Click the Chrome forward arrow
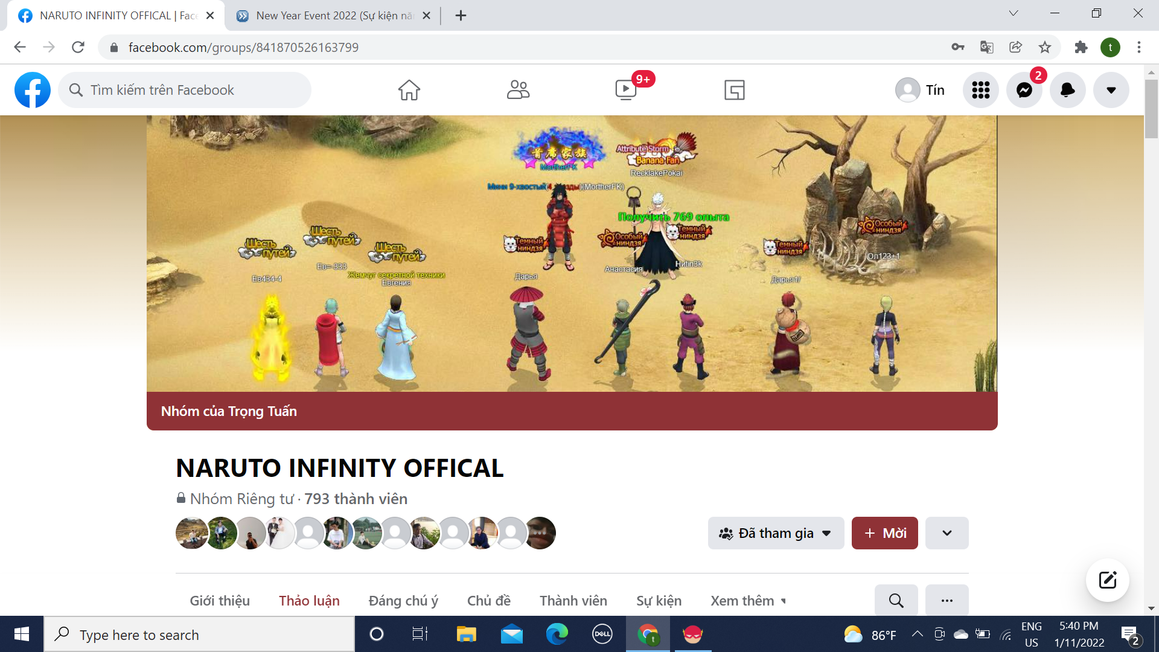The width and height of the screenshot is (1159, 652). click(x=49, y=47)
